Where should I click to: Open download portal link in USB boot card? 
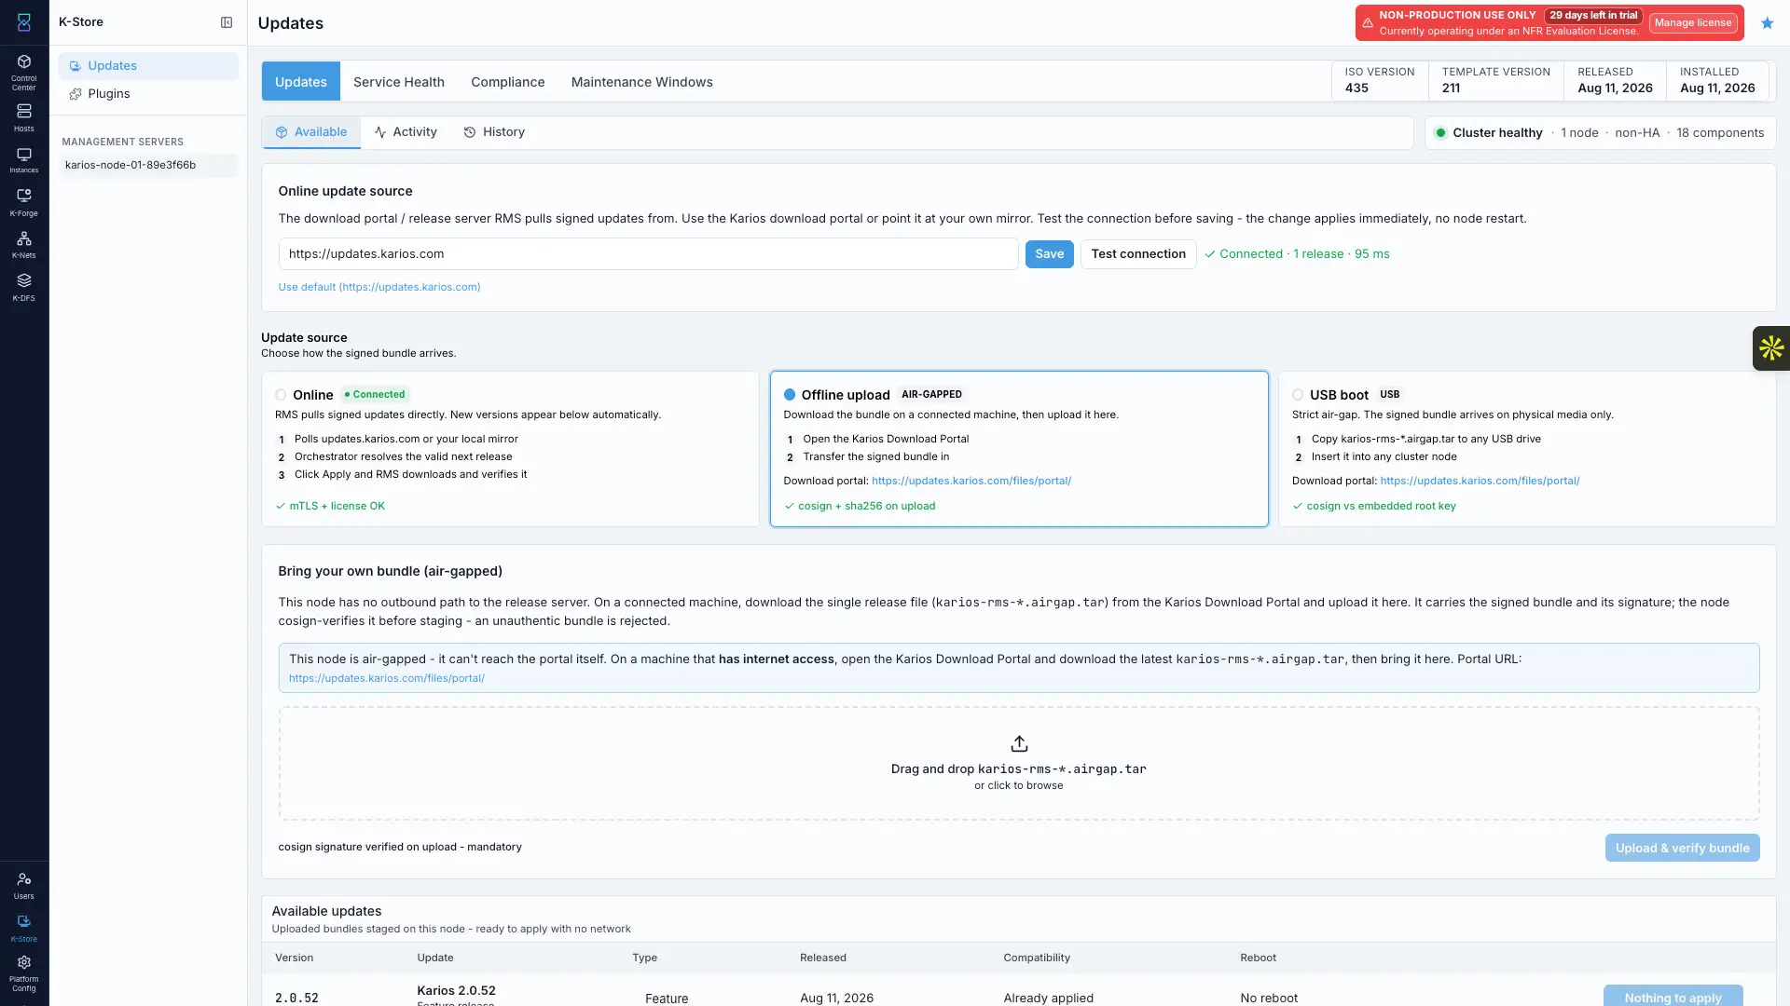1480,481
